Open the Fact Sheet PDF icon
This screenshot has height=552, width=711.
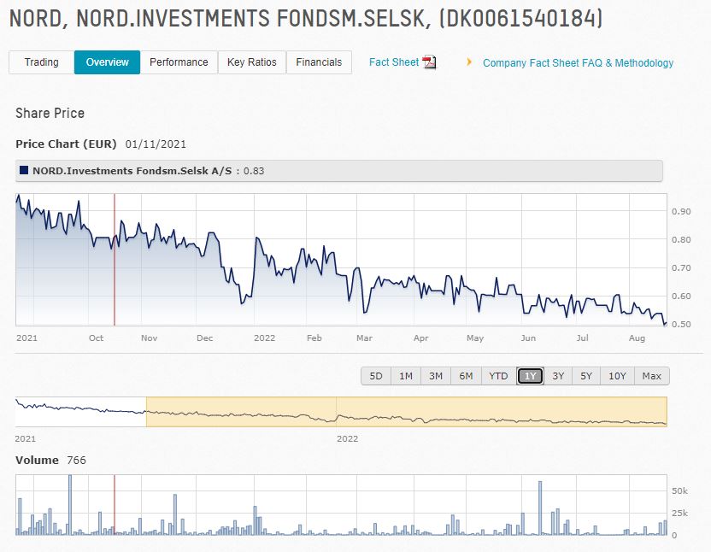428,62
